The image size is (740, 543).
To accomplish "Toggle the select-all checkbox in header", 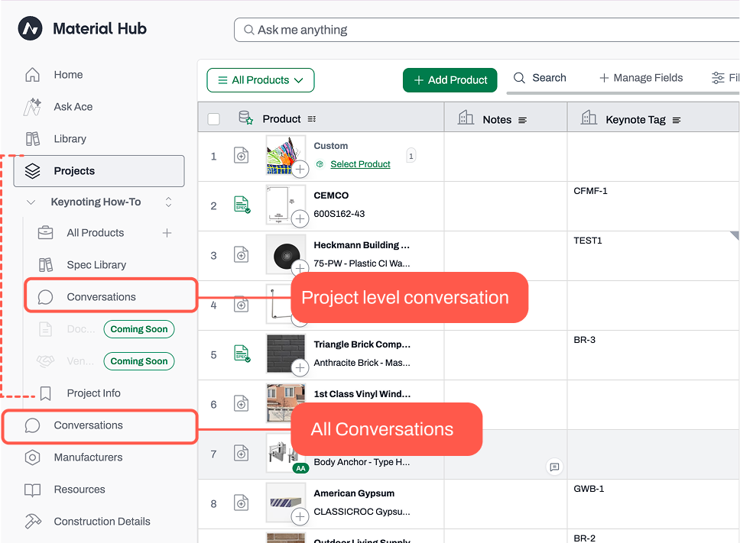I will point(214,119).
